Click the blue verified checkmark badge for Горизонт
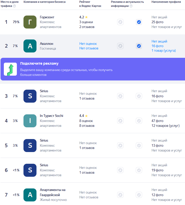Viewport: 185px width, 205px height. [139, 22]
